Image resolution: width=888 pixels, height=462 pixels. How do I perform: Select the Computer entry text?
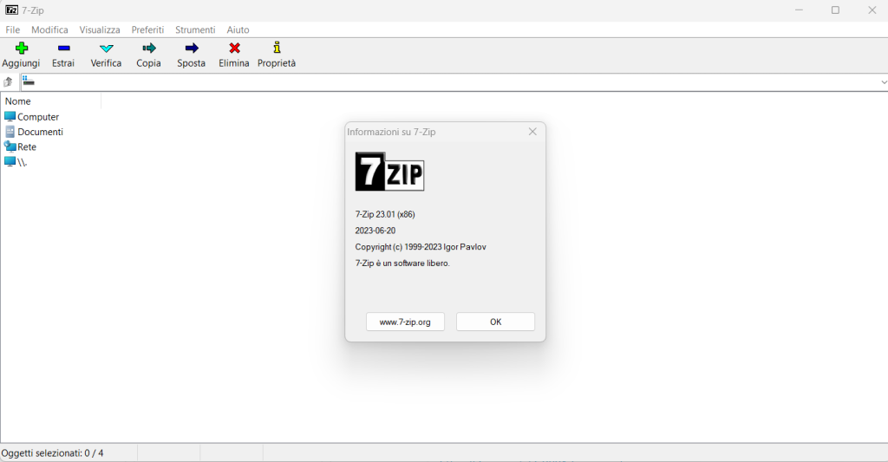pyautogui.click(x=38, y=117)
